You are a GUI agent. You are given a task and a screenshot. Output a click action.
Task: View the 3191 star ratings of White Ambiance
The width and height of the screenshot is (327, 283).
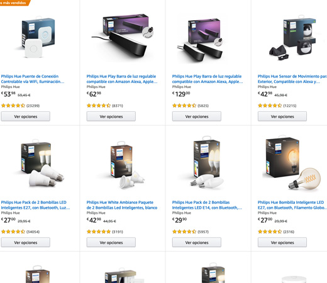105,231
